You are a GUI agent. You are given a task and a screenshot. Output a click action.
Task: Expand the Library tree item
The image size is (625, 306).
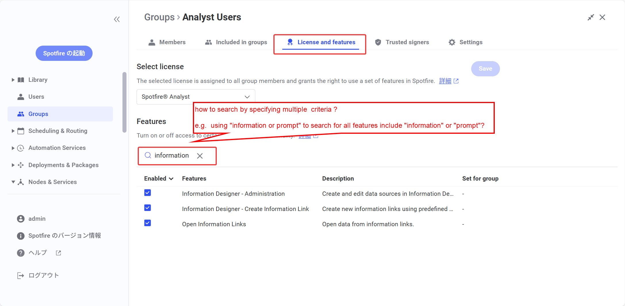13,80
